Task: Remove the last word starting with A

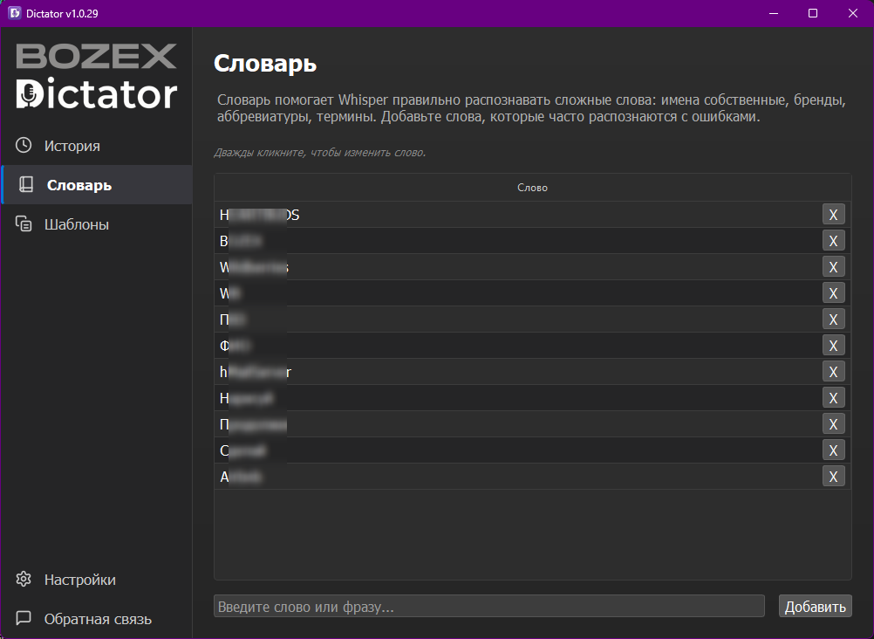Action: [x=833, y=477]
